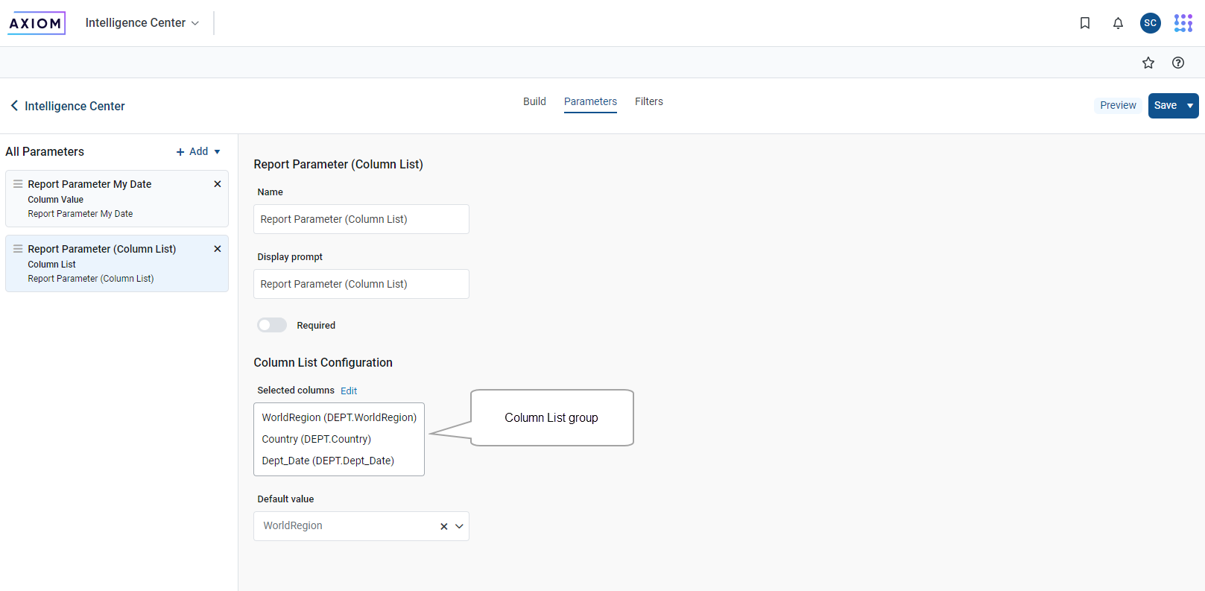Screen dimensions: 1205x591
Task: Toggle the Required switch
Action: (272, 325)
